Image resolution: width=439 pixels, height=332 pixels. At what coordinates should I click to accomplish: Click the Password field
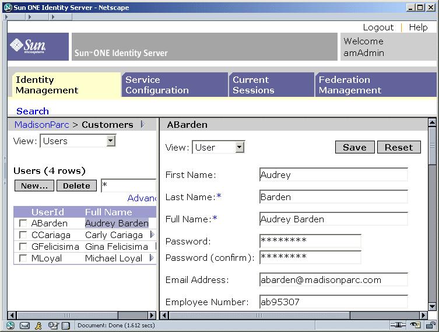point(310,241)
